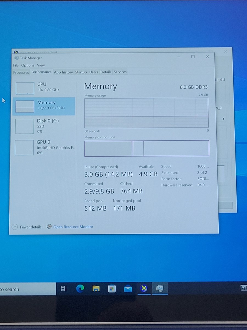Switch to DirectX Diagnostic Tool taskbar icon

tap(144, 288)
